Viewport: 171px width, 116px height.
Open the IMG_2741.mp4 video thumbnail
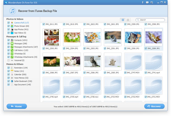click(154, 61)
